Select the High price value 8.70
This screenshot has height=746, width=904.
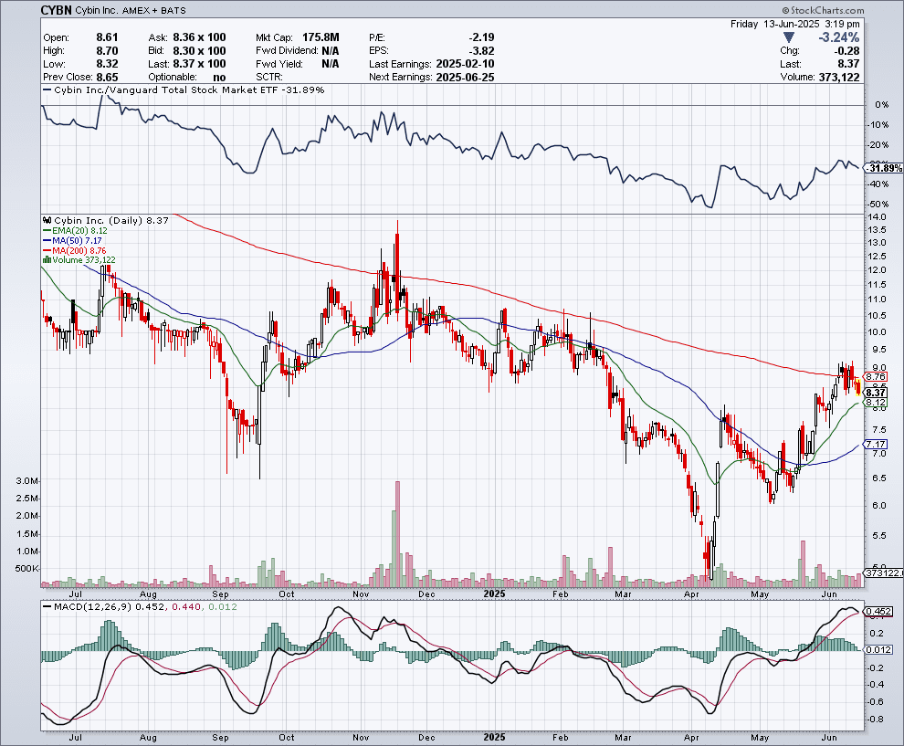(x=107, y=51)
